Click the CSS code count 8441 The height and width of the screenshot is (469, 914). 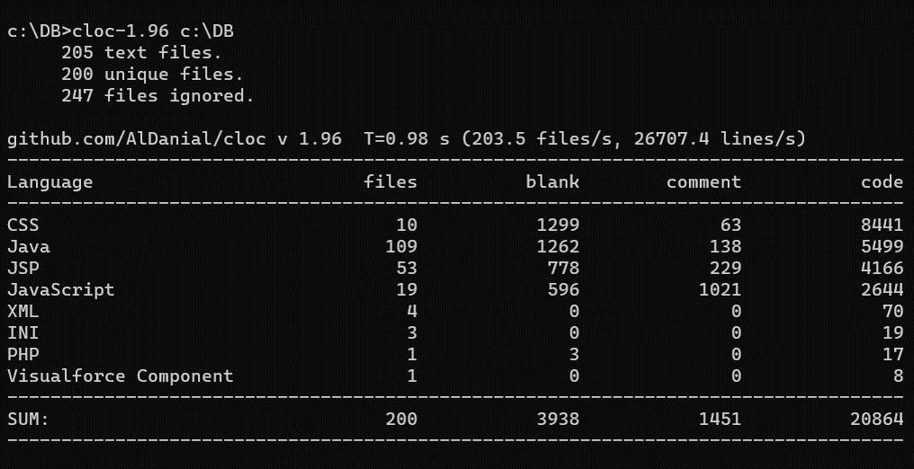[882, 226]
